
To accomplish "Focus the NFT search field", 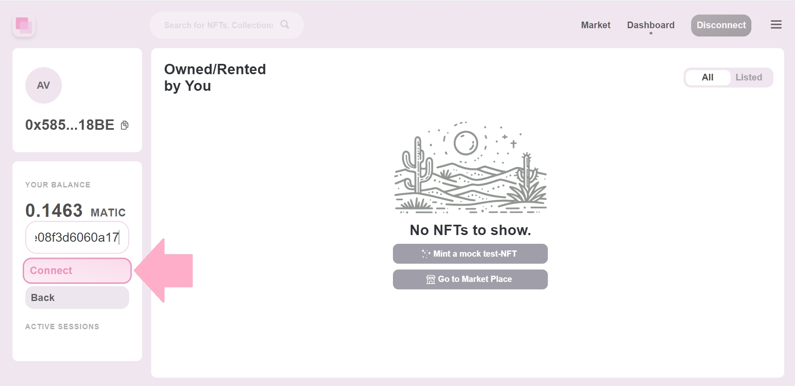I will coord(218,25).
